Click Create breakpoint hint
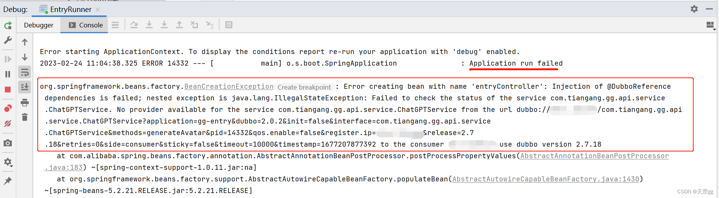The width and height of the screenshot is (719, 198). point(304,87)
